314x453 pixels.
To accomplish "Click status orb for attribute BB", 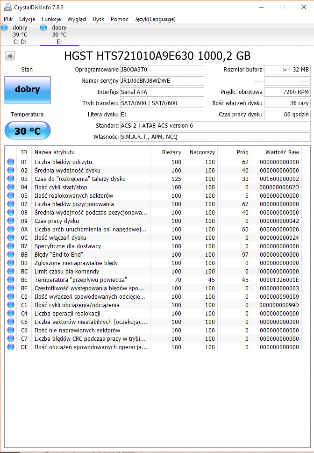I will 11,263.
